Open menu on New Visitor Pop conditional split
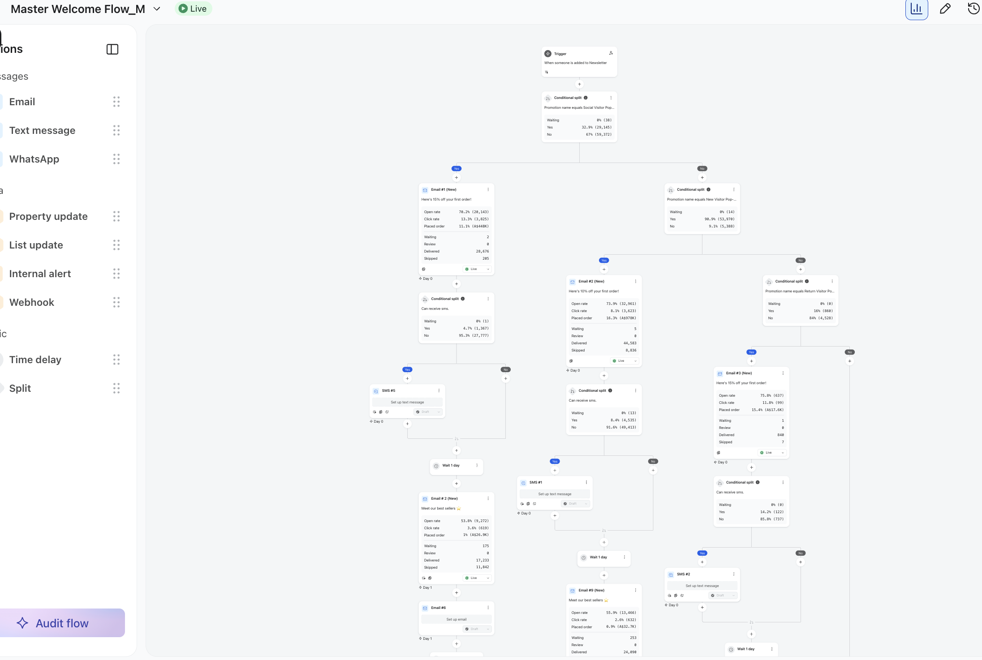 [733, 189]
